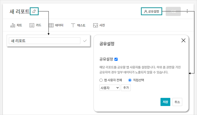Uncheck the 공유설정 checkbox
Viewport: 197px width, 115px height.
116,59
